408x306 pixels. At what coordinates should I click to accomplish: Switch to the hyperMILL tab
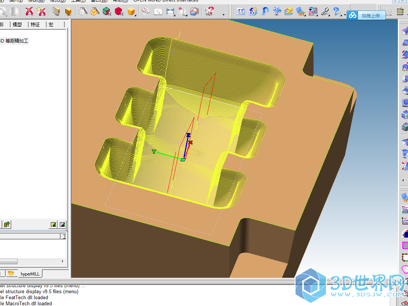tap(30, 274)
